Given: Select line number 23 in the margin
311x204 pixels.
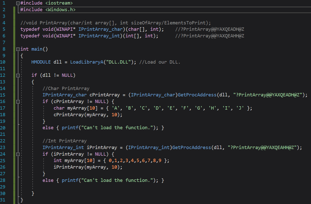Looking at the screenshot, I should point(4,148).
